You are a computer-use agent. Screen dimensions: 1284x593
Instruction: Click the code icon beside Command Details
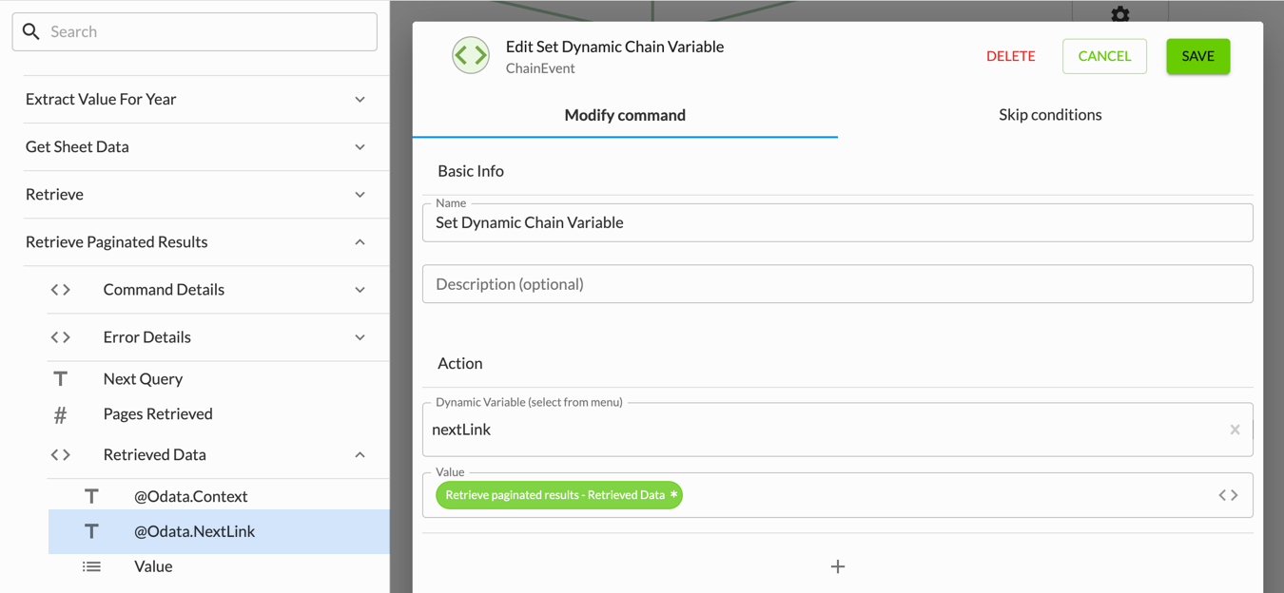coord(61,290)
